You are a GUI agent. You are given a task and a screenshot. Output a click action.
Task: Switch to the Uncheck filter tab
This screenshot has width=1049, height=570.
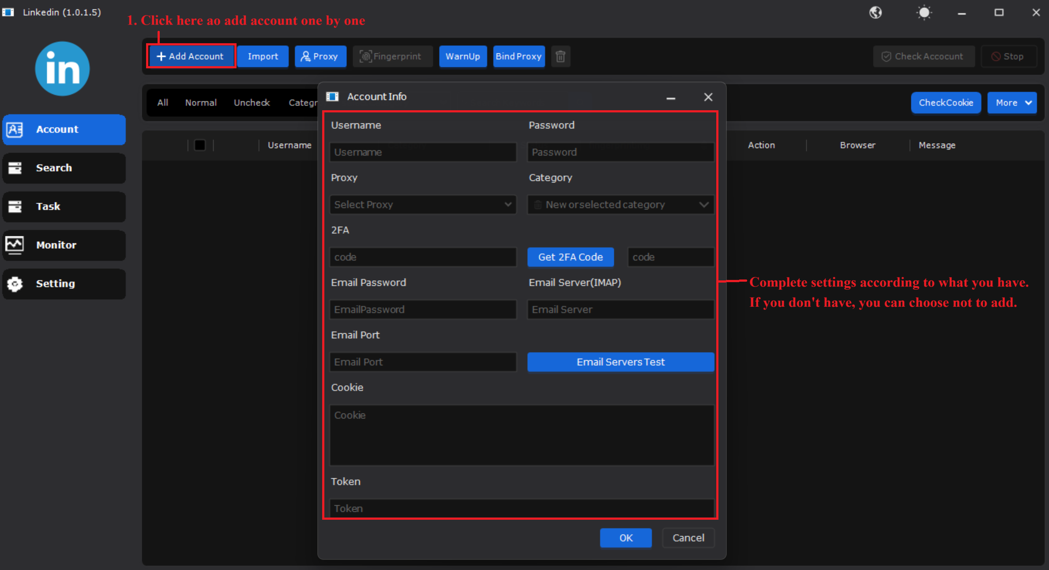252,103
